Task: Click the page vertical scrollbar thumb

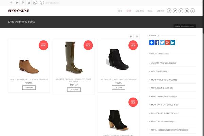Action: 203,17
